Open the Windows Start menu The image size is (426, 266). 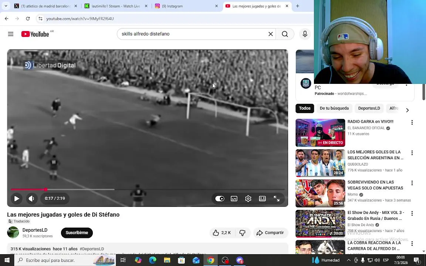pos(7,260)
